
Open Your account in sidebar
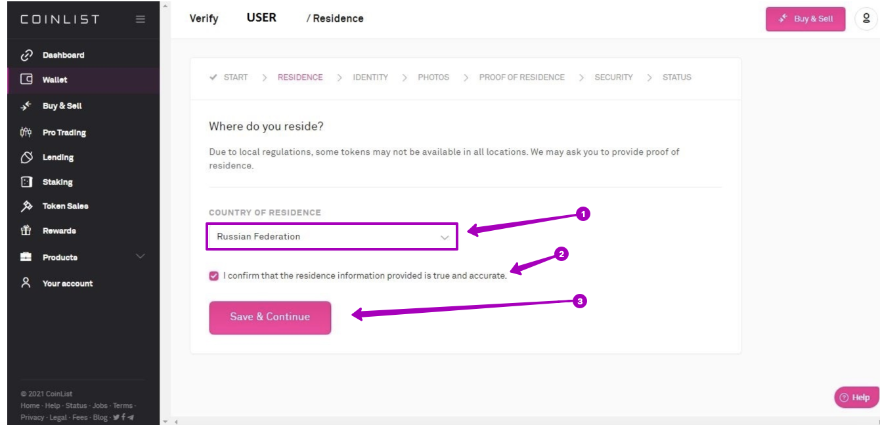[x=67, y=283]
